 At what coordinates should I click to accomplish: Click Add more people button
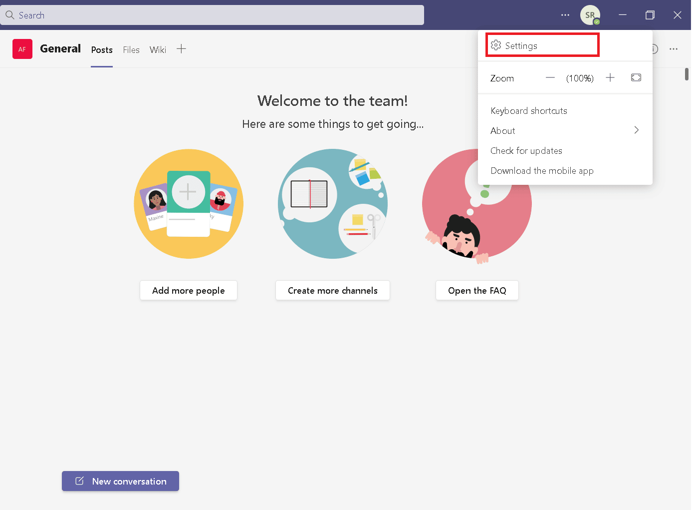(189, 290)
